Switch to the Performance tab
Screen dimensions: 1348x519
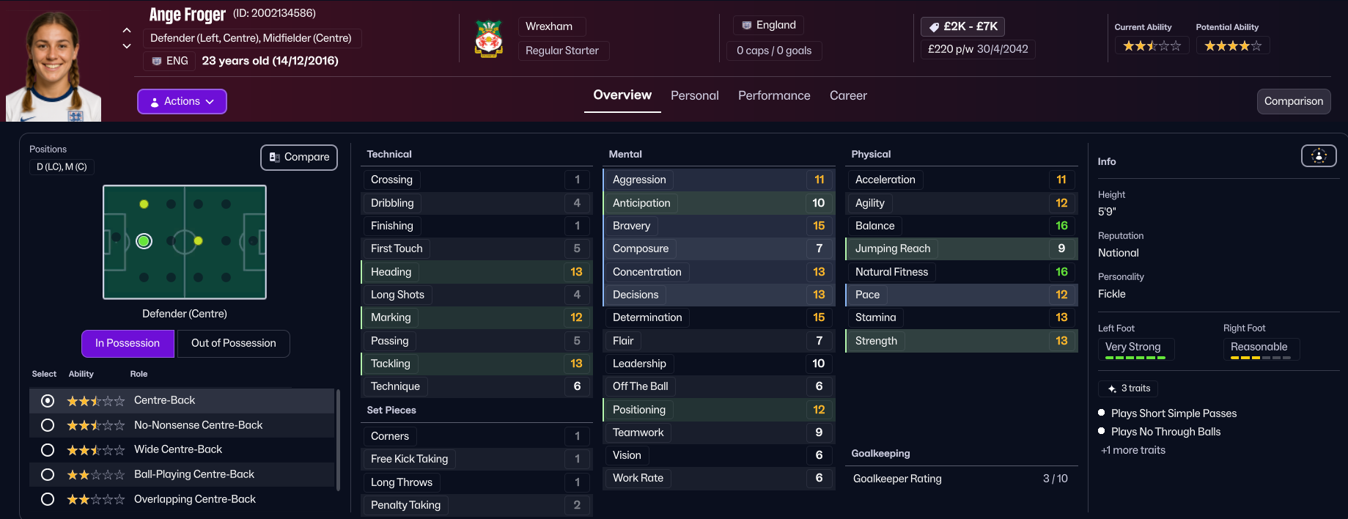point(774,96)
